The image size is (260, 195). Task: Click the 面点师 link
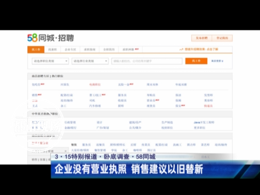[191, 145]
